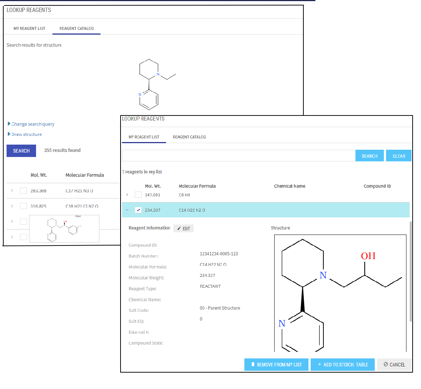Click the trash icon for Remove From My List

pos(253,365)
